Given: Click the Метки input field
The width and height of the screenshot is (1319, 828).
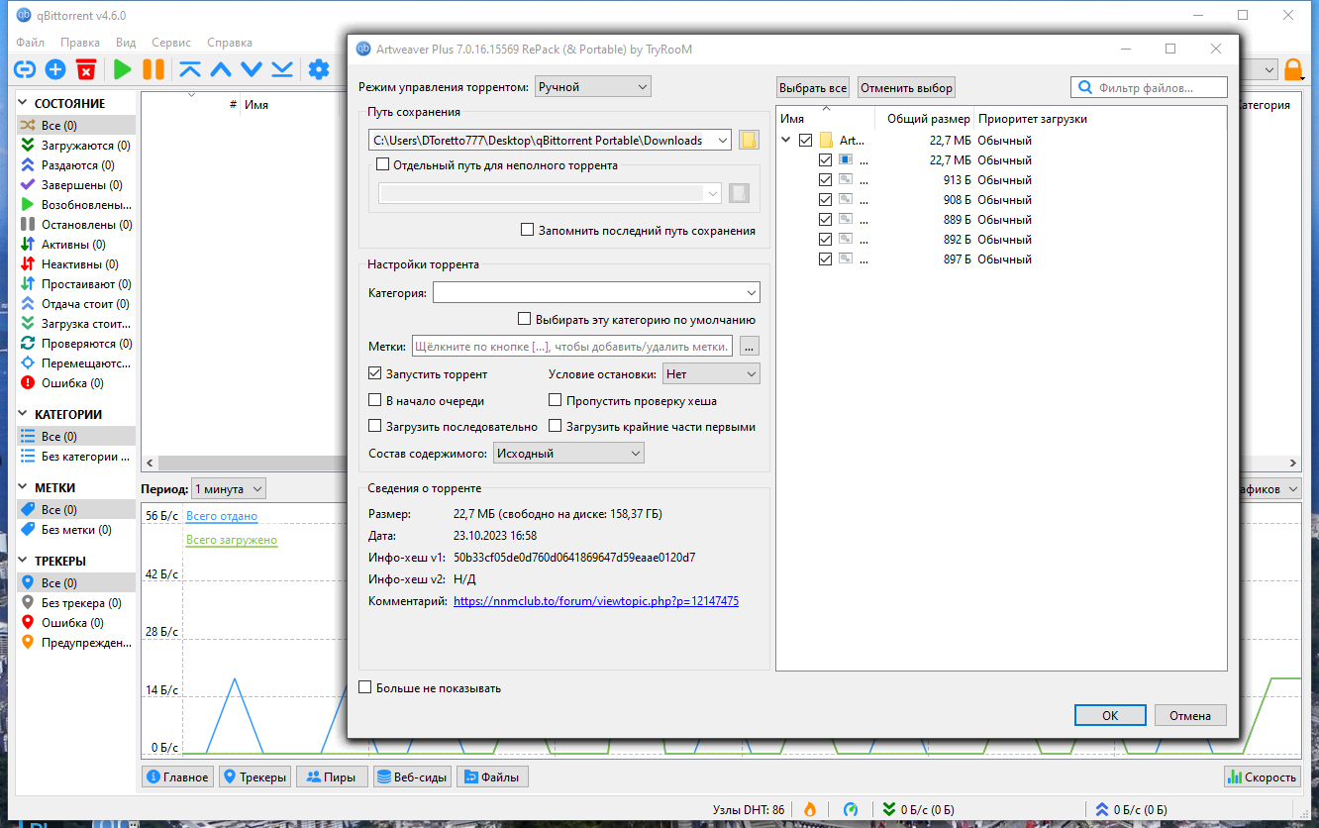Looking at the screenshot, I should 572,347.
